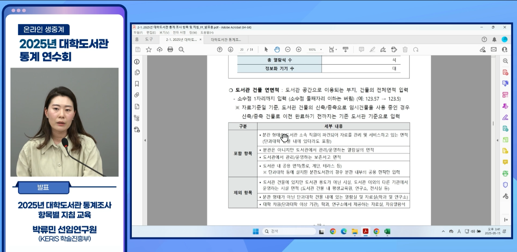This screenshot has height=252, width=517.
Task: Click the print icon in toolbar
Action: point(170,49)
